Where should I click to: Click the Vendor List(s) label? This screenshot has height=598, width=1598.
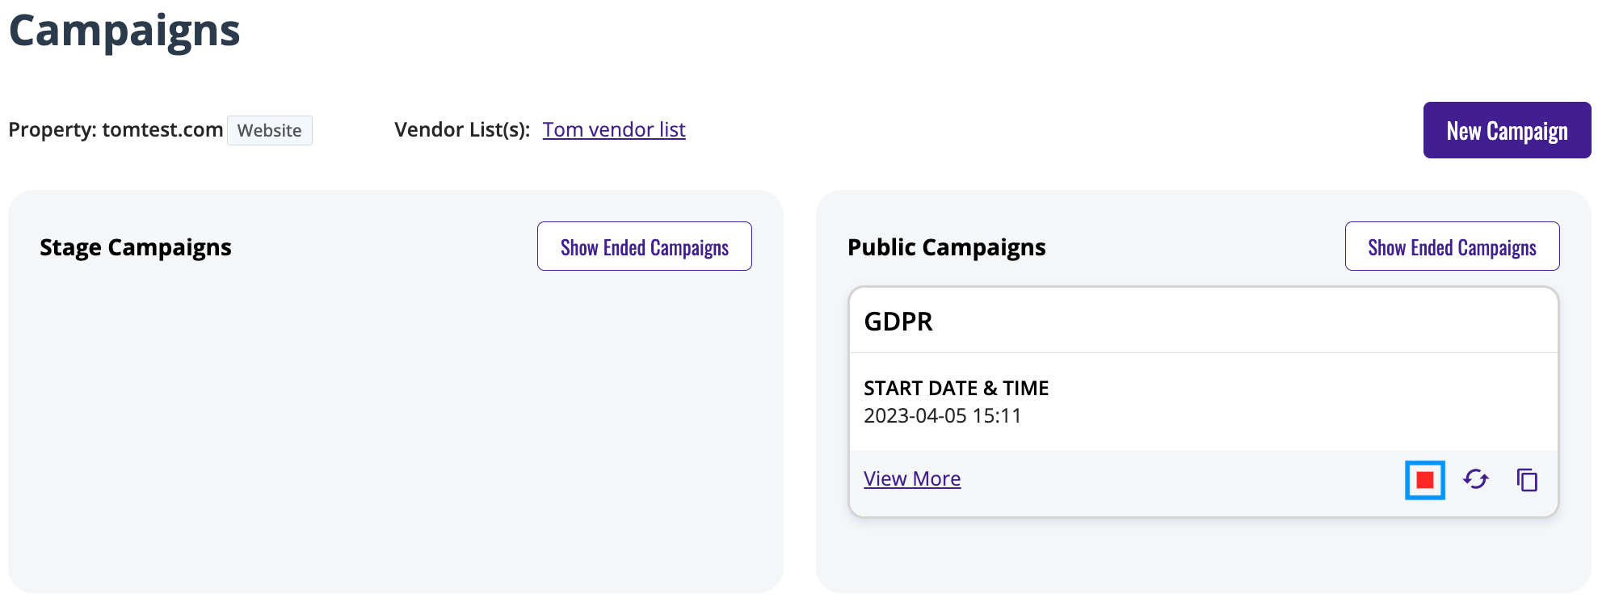(462, 129)
